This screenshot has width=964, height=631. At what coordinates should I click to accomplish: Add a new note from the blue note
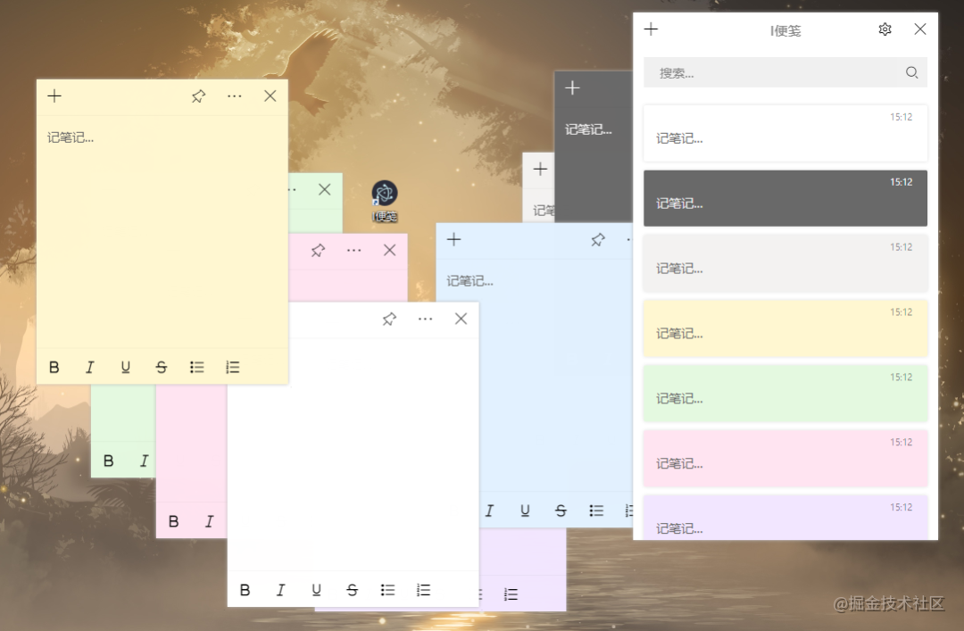[453, 239]
